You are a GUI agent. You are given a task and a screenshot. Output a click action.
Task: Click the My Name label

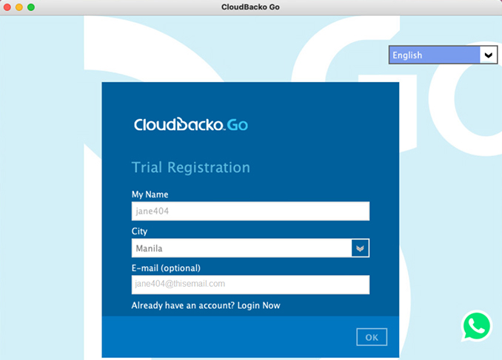tap(150, 194)
